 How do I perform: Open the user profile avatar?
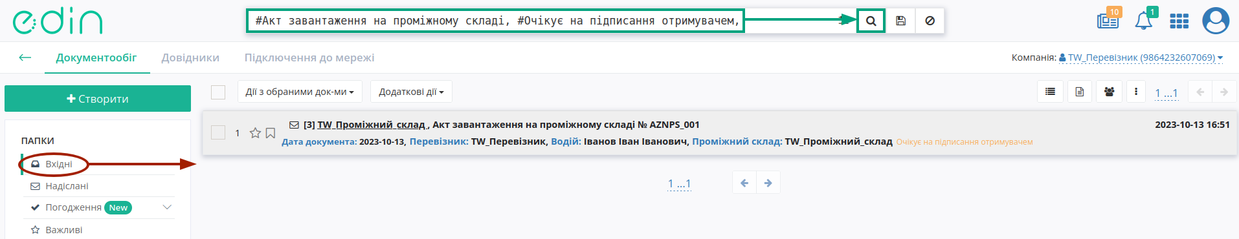coord(1216,21)
